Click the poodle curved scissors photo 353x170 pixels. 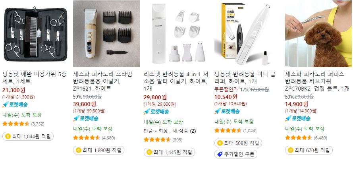point(318,34)
